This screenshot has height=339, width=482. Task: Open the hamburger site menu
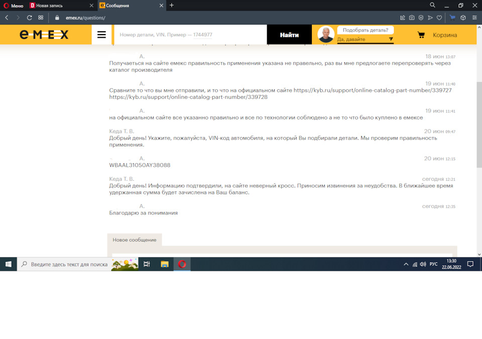(x=101, y=35)
